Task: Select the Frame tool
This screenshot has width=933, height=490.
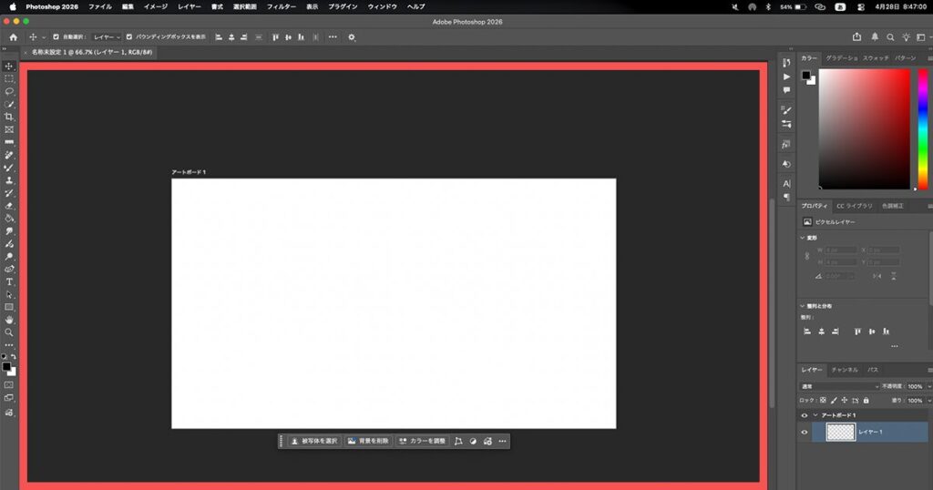Action: coord(9,129)
